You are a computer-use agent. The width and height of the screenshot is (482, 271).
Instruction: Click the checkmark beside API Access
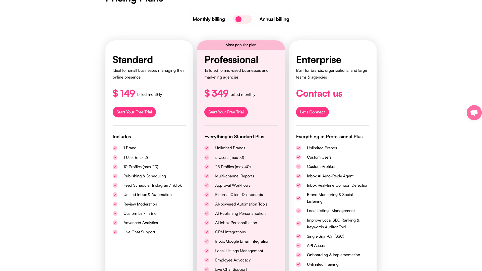(298, 245)
